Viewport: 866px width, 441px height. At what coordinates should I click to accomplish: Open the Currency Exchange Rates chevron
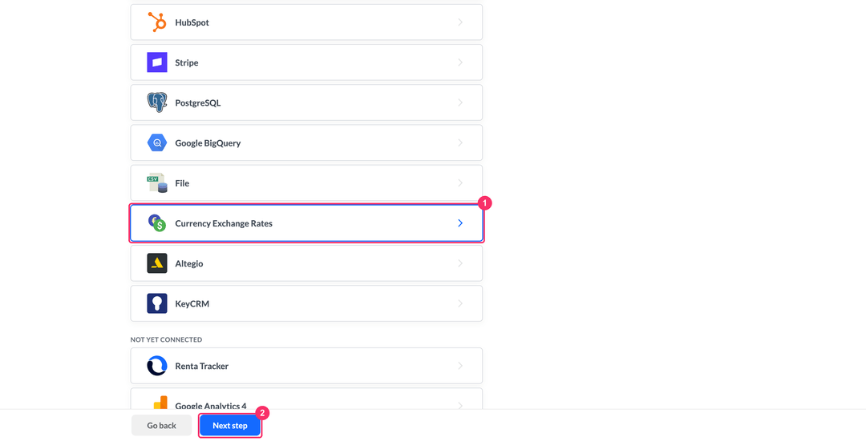tap(460, 223)
